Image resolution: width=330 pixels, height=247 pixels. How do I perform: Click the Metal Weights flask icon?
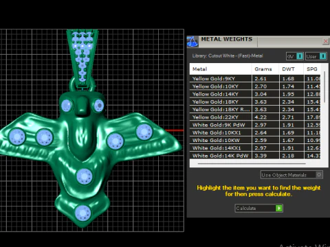192,42
